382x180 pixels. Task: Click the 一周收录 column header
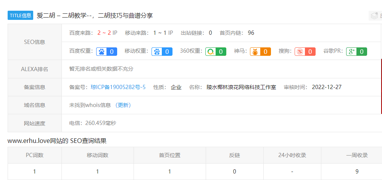point(357,155)
